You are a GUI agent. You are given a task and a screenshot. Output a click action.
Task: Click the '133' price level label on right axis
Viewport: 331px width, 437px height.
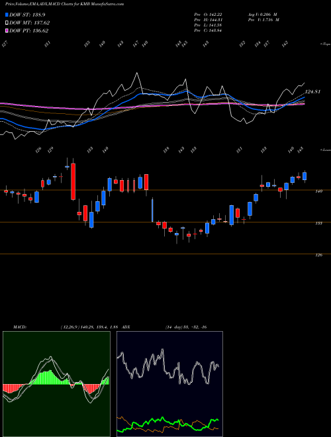(x=319, y=223)
